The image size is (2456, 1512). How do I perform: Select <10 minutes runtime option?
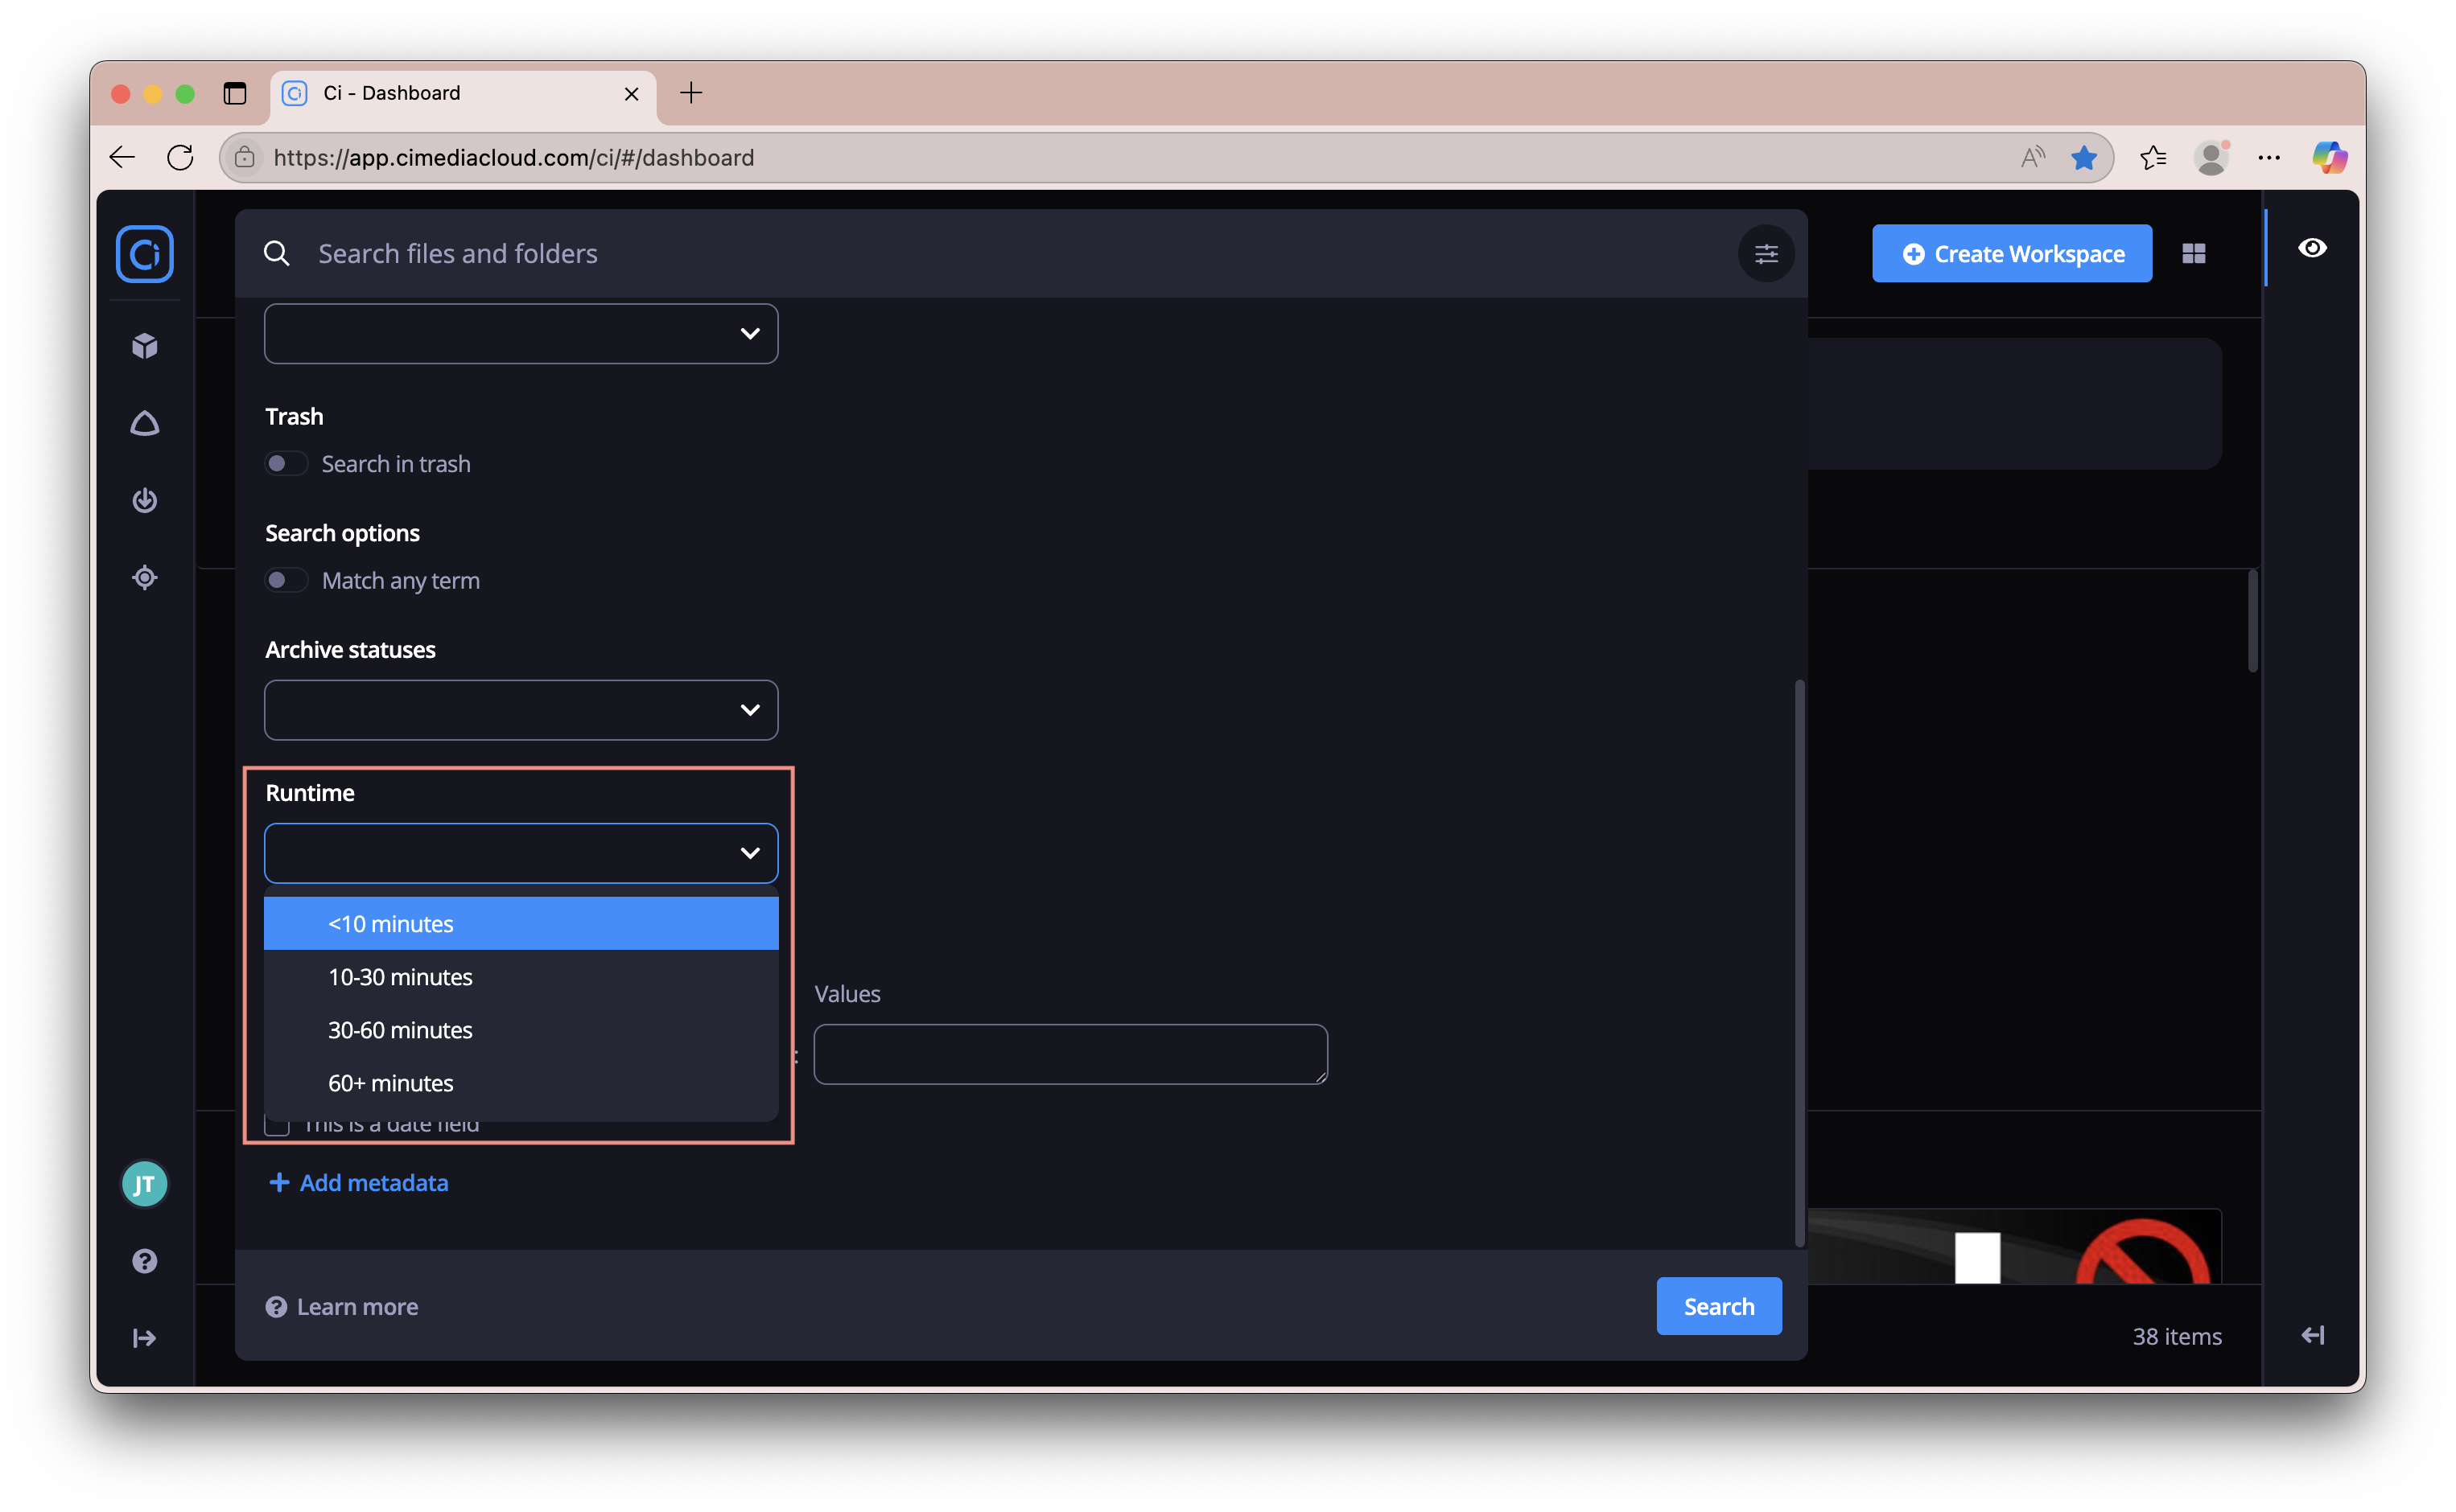click(521, 924)
